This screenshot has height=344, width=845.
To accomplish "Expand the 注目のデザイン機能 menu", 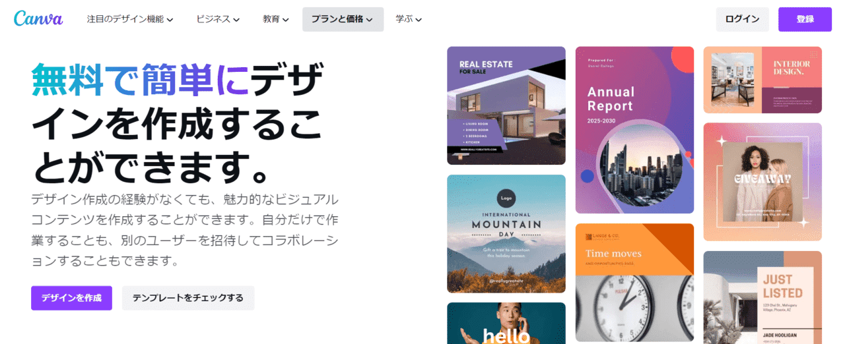I will [130, 19].
